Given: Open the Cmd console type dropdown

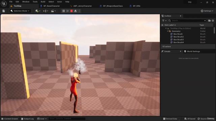Looking at the screenshot, I should click(42, 119).
